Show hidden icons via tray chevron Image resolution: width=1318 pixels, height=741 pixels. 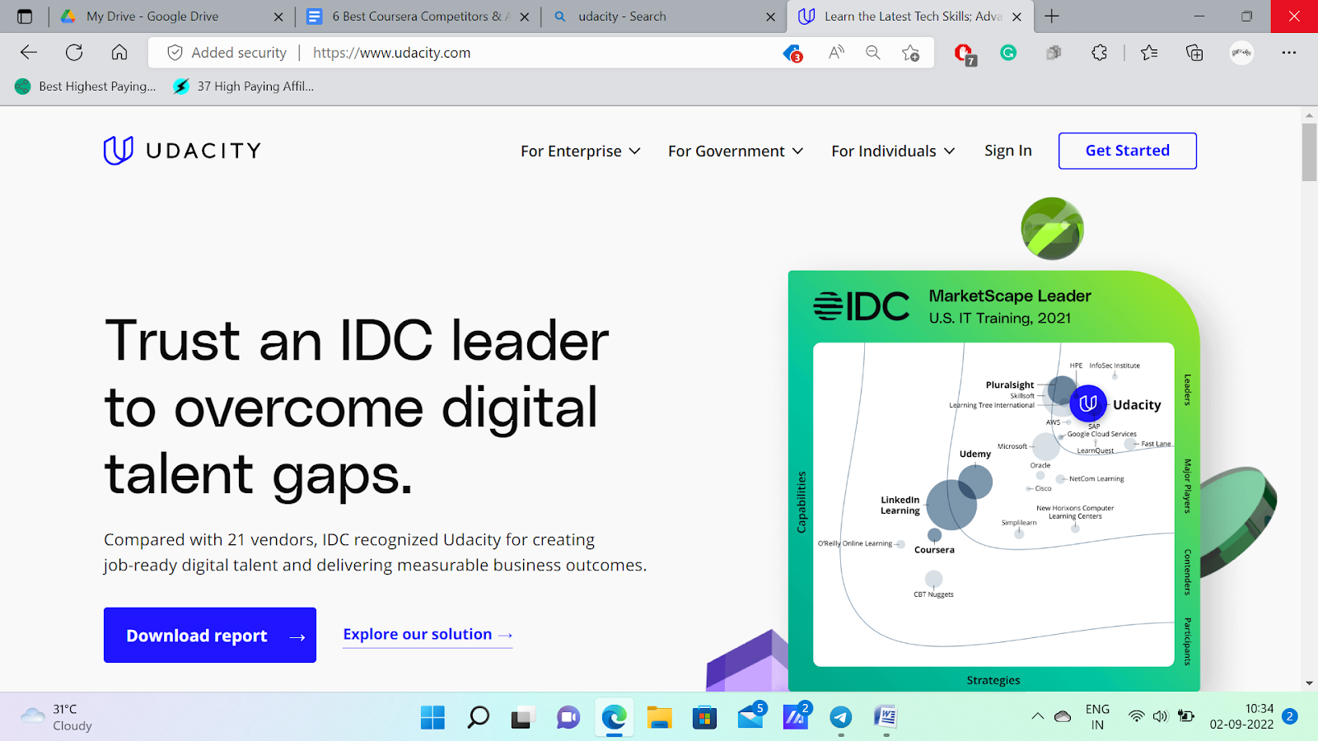pyautogui.click(x=1037, y=716)
